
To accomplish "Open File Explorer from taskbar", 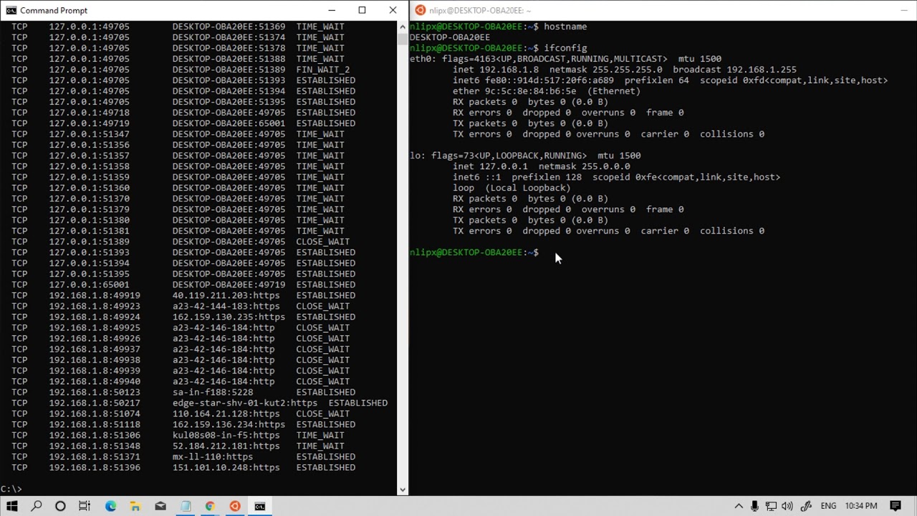I will 135,506.
